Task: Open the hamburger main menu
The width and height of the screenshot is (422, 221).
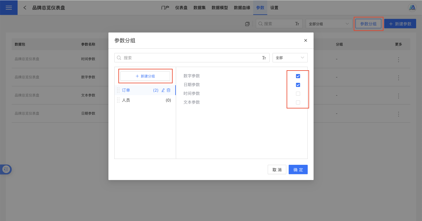Action: coord(9,8)
